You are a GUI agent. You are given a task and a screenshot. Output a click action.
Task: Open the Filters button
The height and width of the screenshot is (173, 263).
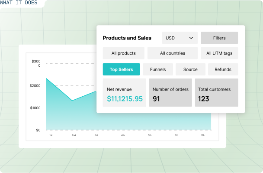pyautogui.click(x=219, y=38)
